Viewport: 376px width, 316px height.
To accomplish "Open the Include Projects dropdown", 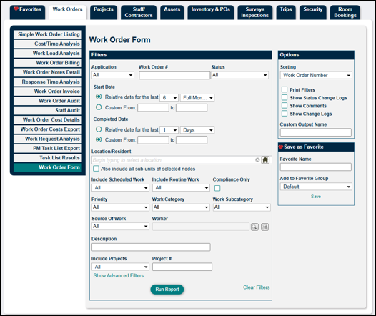I will point(120,267).
